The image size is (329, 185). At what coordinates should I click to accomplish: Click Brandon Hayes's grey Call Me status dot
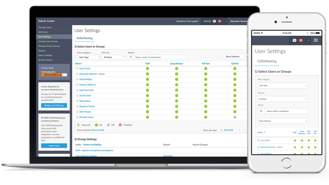(235, 117)
